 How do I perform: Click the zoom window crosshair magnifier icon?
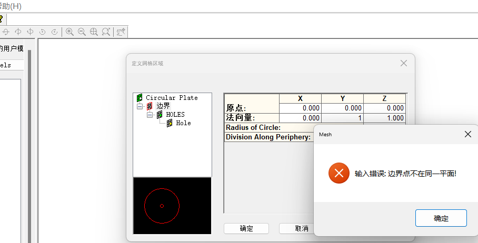(x=94, y=32)
